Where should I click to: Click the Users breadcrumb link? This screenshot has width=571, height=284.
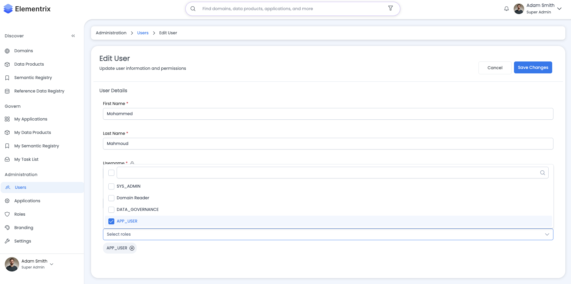tap(143, 33)
